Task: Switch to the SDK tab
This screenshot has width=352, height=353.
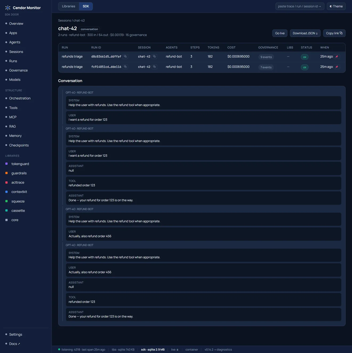Action: (x=86, y=6)
